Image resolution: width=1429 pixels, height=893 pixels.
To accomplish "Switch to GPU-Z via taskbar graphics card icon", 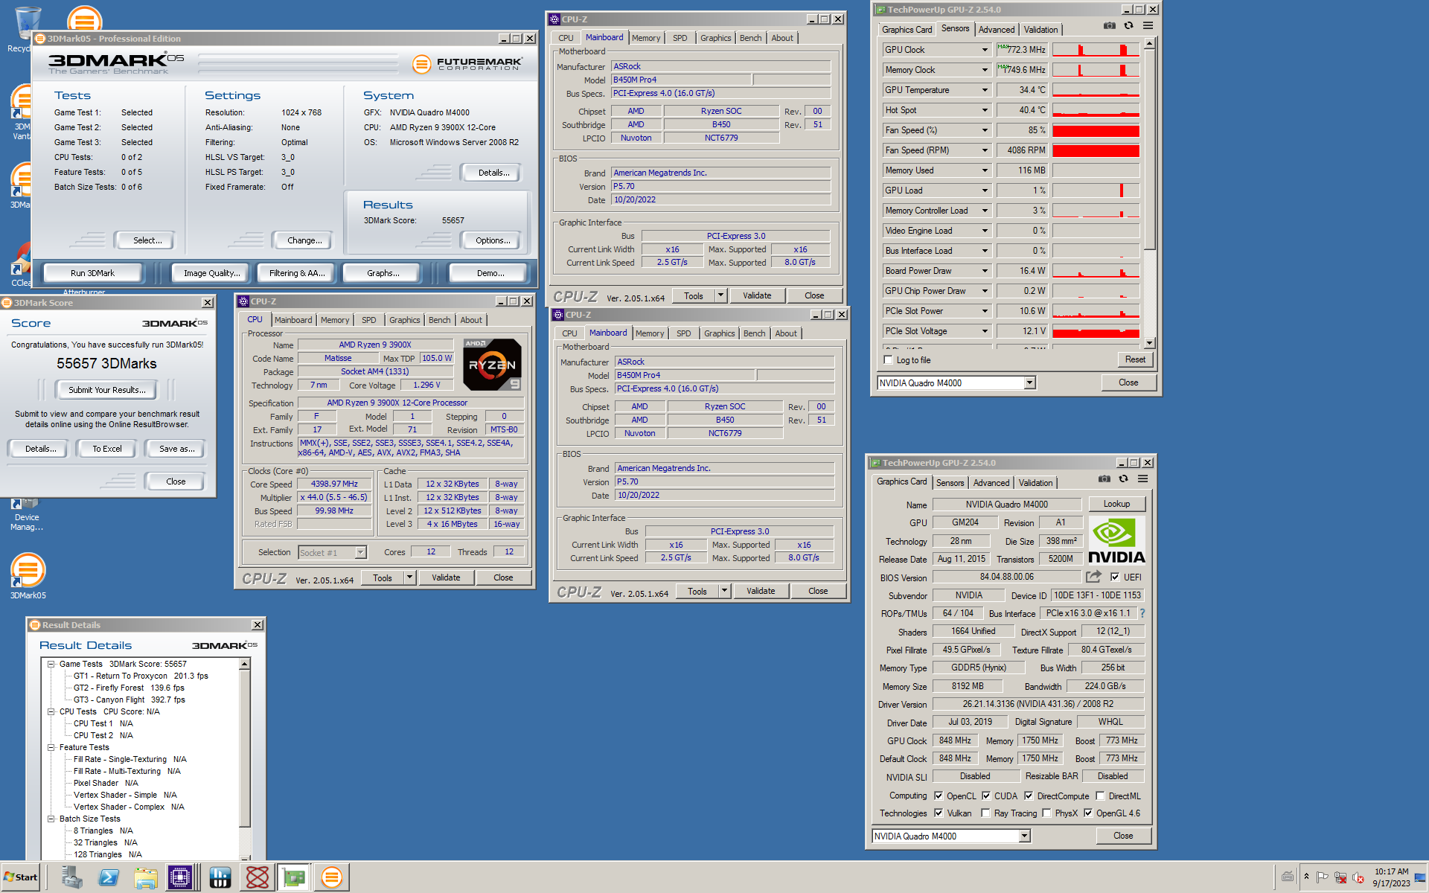I will point(294,877).
